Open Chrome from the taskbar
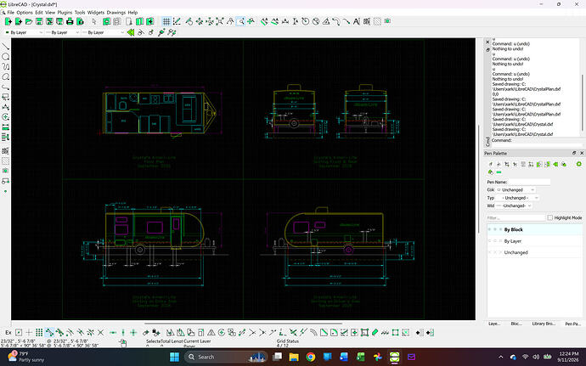 310,357
